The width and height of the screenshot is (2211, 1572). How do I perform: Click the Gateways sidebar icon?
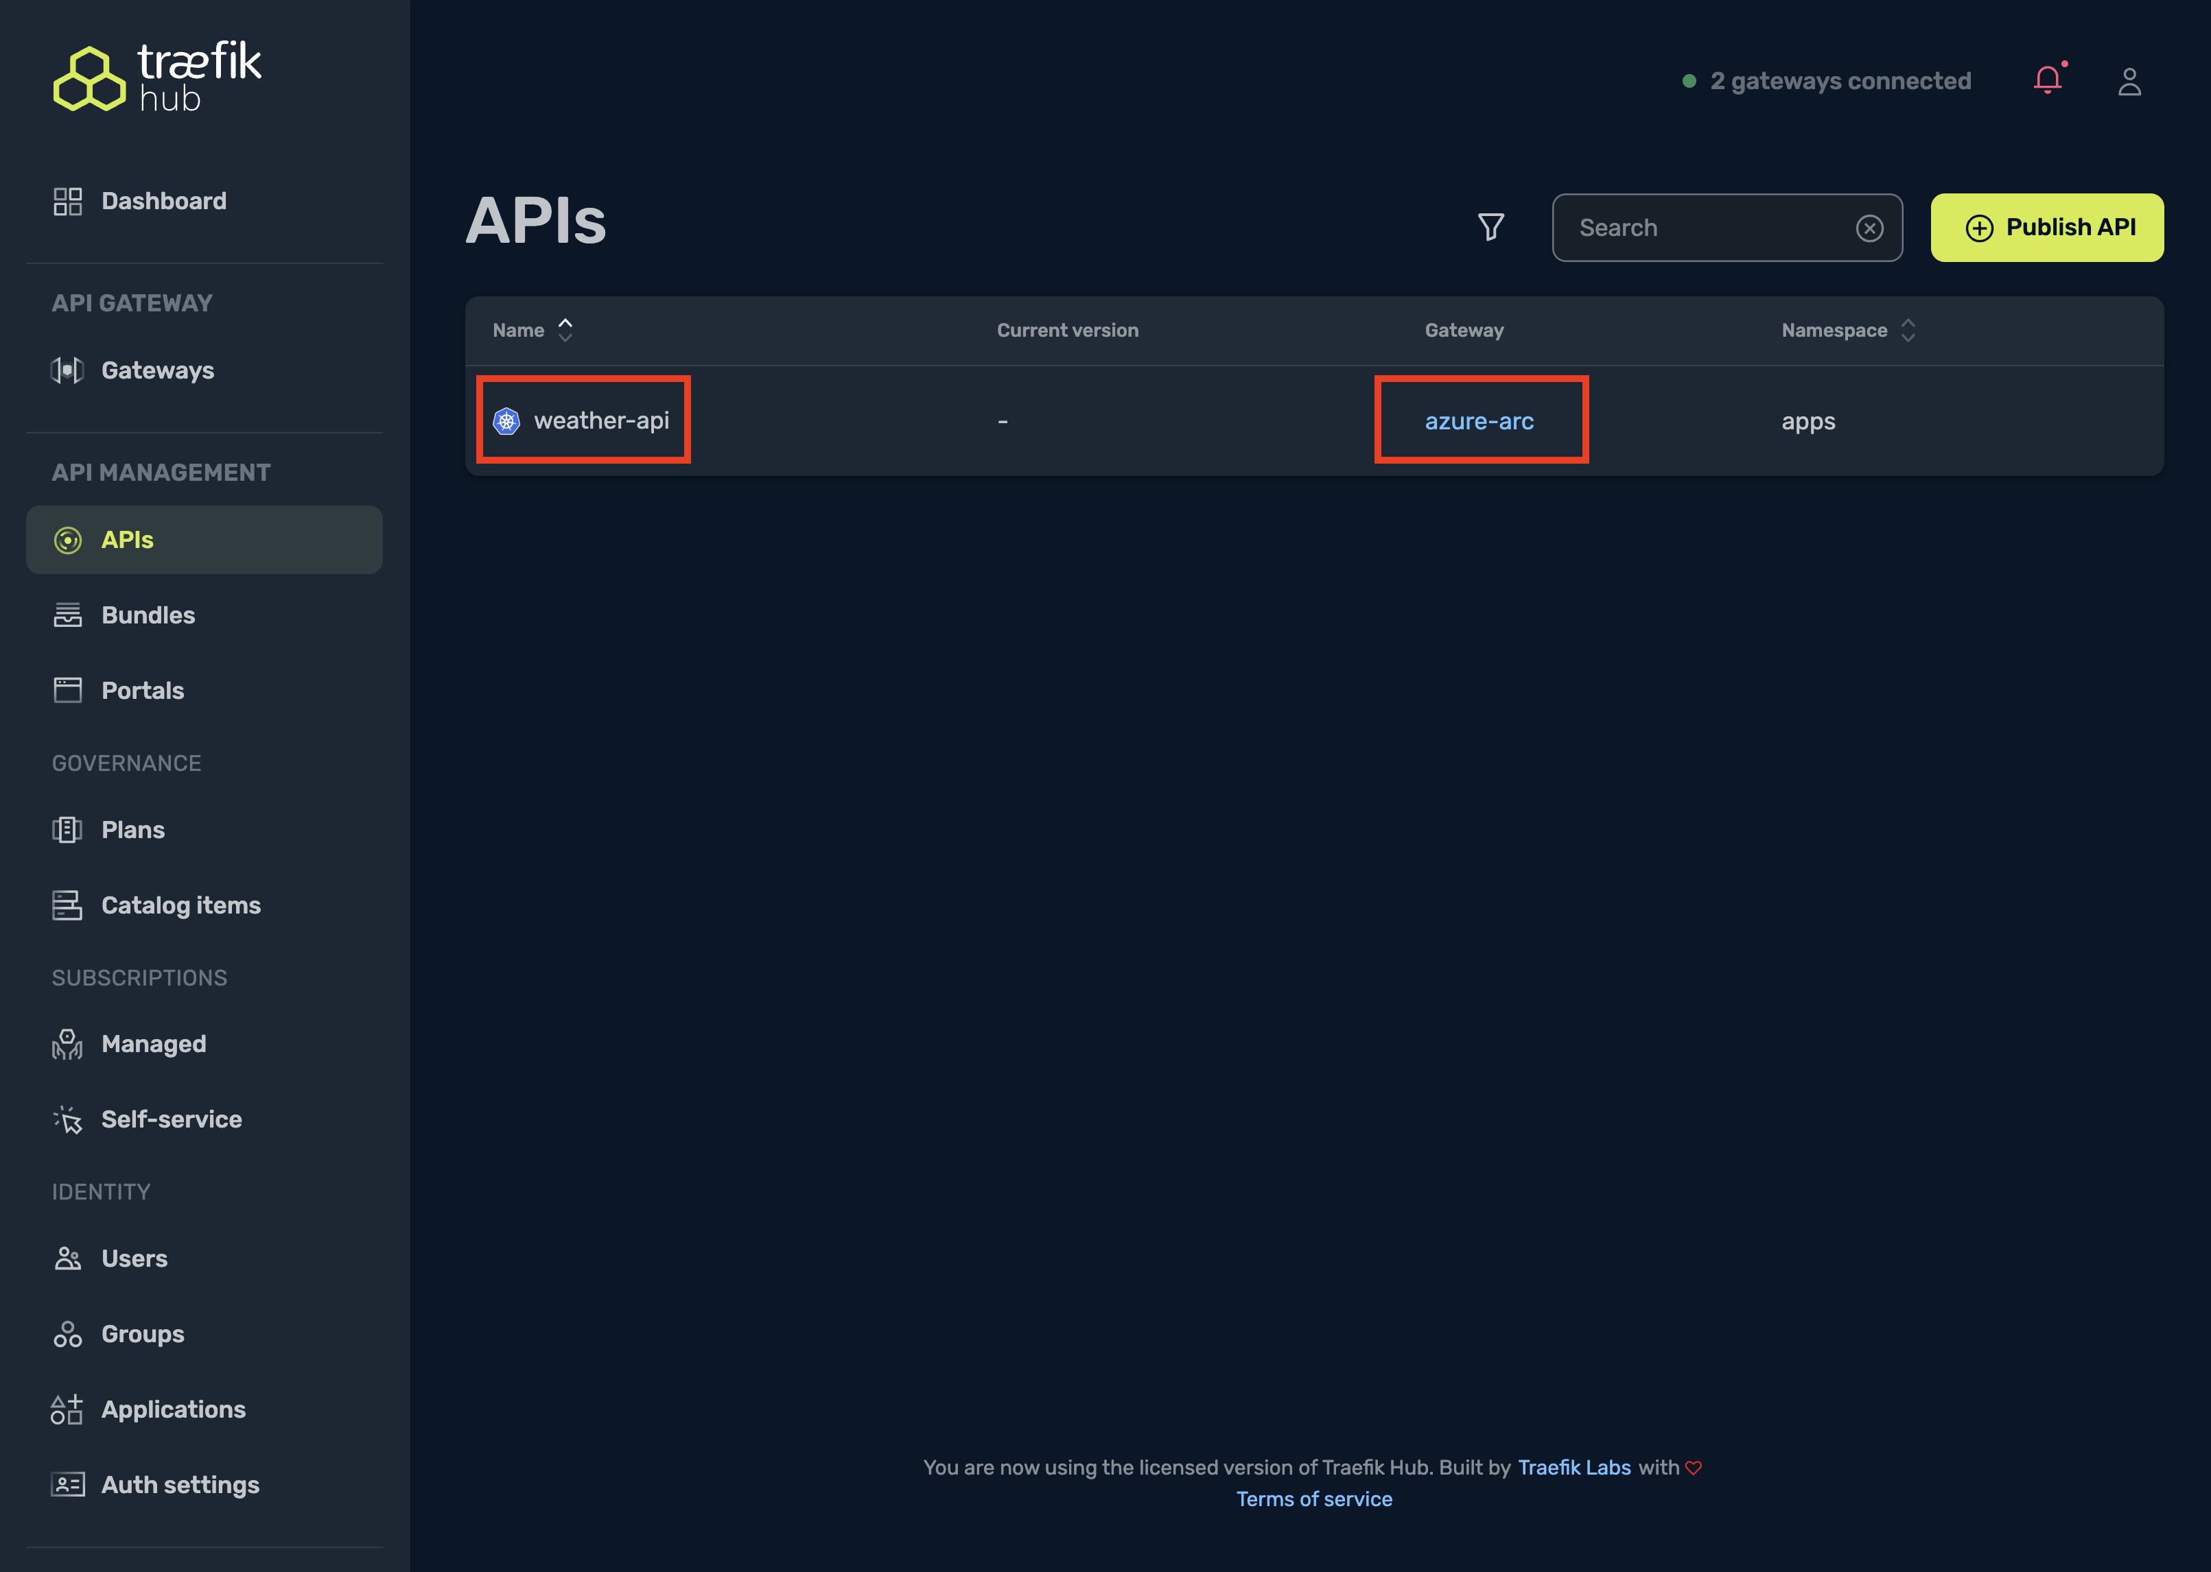tap(67, 370)
